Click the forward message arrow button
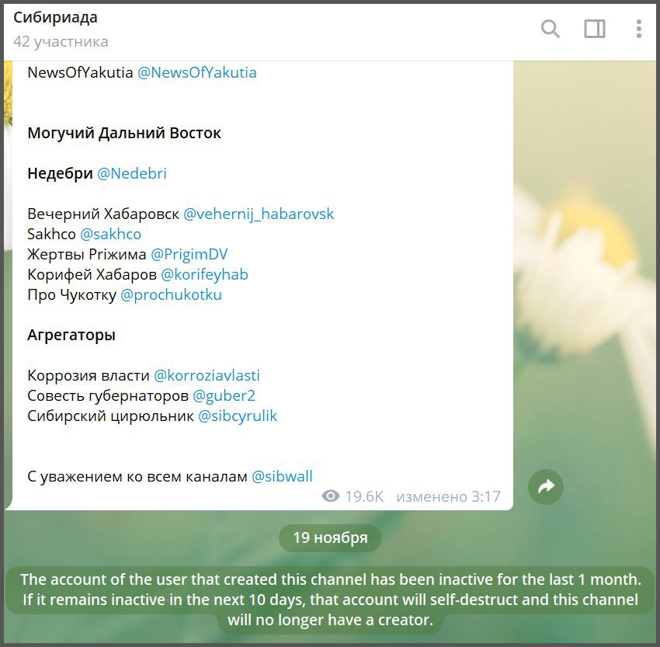 (x=546, y=487)
